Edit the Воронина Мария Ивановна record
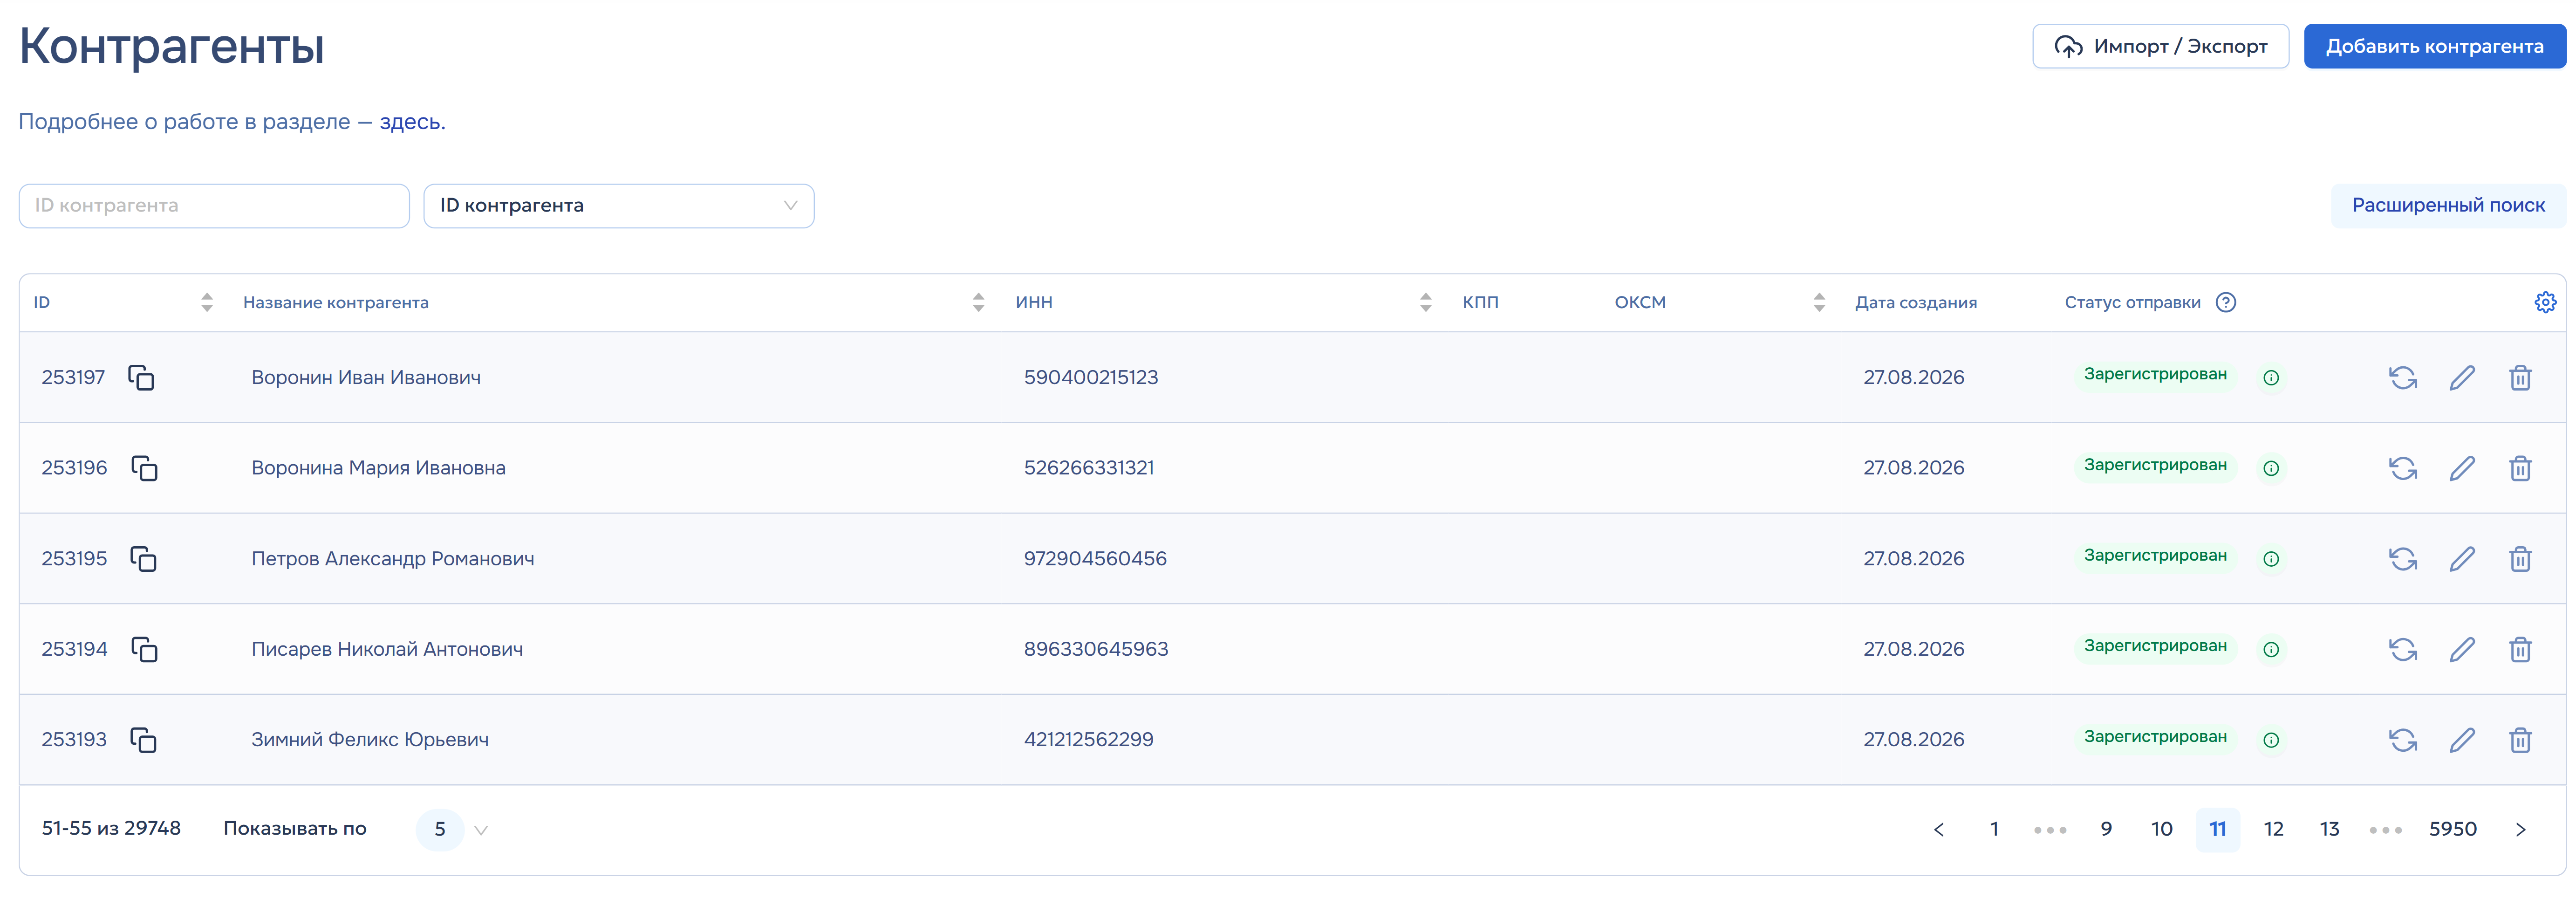The width and height of the screenshot is (2576, 899). click(2462, 468)
